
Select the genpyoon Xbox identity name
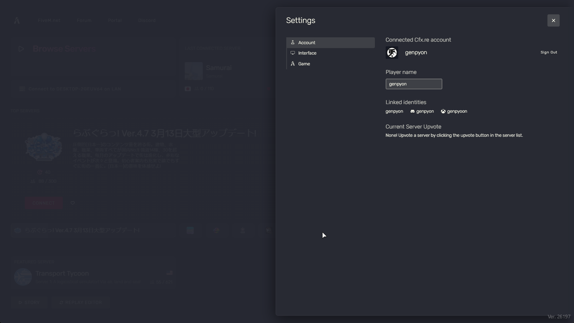pos(457,112)
